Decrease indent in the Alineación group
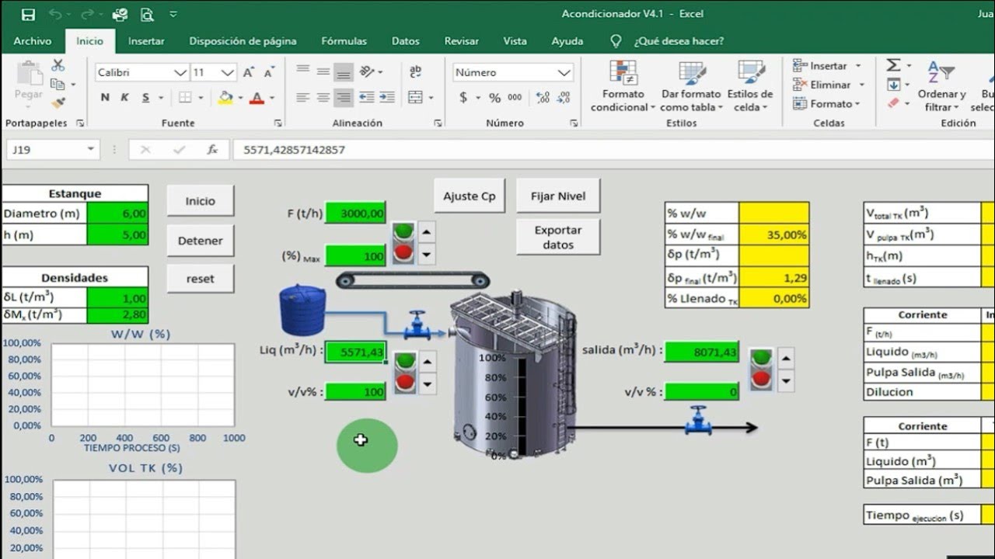995x559 pixels. (x=365, y=98)
